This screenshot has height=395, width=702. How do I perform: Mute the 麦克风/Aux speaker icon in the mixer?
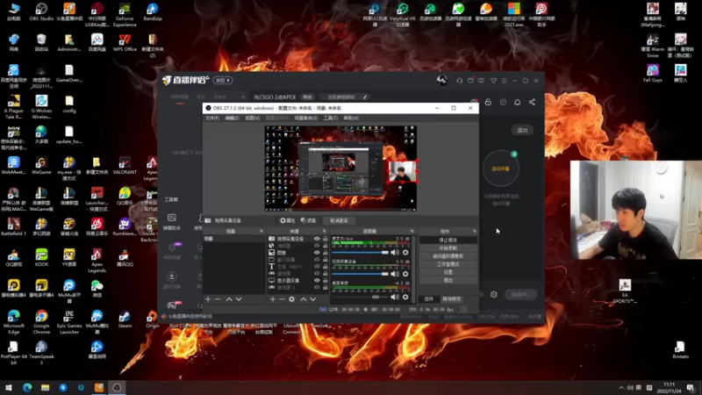[x=394, y=253]
